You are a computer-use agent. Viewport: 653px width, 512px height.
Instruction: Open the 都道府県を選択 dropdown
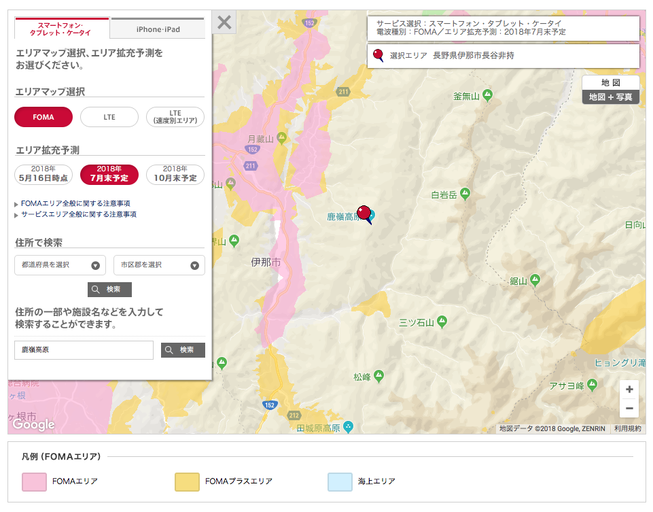pyautogui.click(x=60, y=265)
